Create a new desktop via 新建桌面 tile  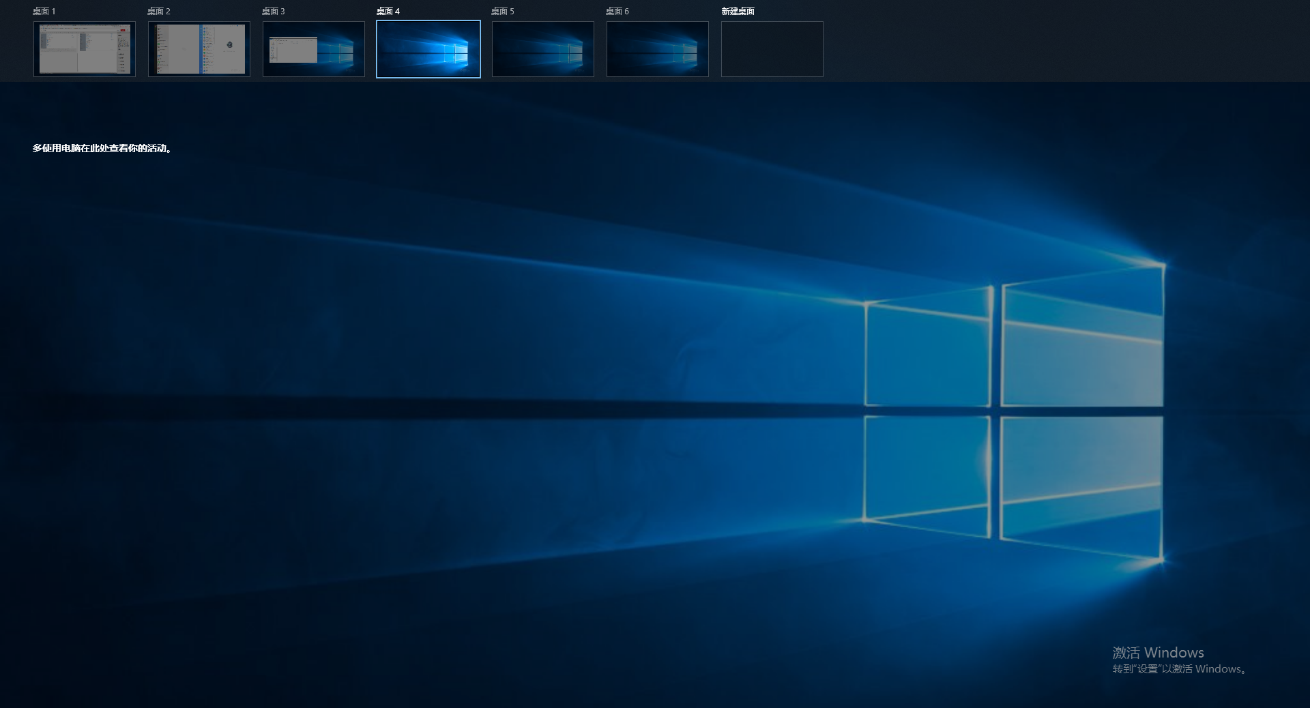click(x=772, y=49)
